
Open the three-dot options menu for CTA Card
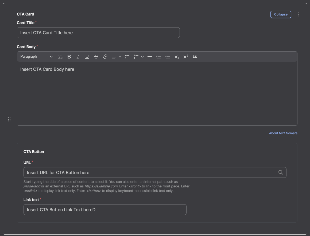click(298, 14)
